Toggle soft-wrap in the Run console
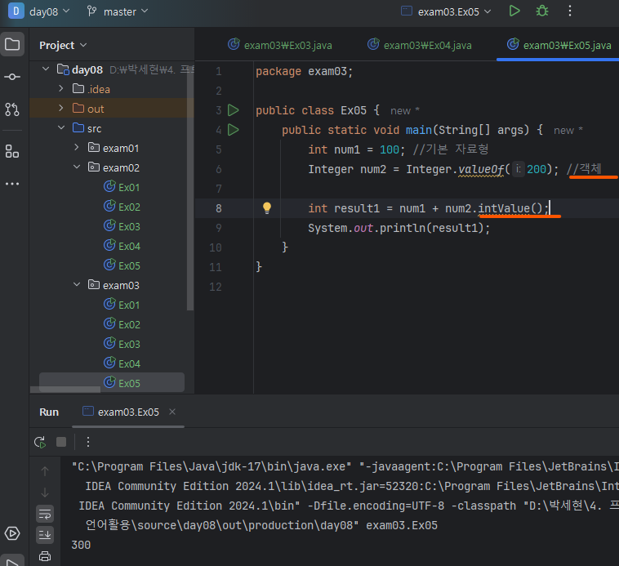The height and width of the screenshot is (566, 619). click(x=45, y=514)
